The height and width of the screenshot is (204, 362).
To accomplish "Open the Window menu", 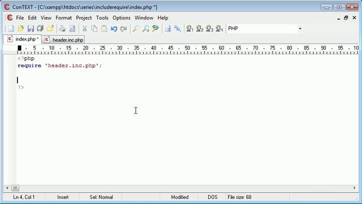I will point(144,18).
